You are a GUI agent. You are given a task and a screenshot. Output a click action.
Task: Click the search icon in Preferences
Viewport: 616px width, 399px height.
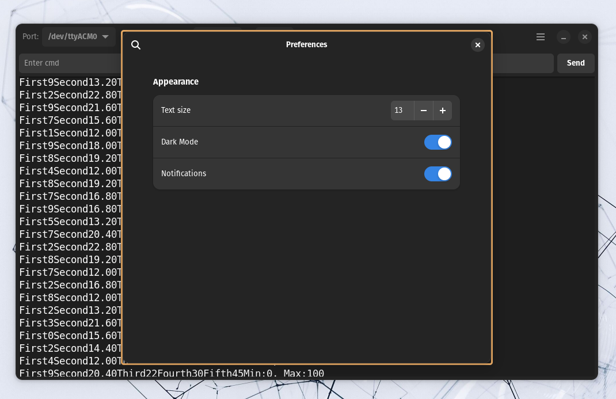136,45
